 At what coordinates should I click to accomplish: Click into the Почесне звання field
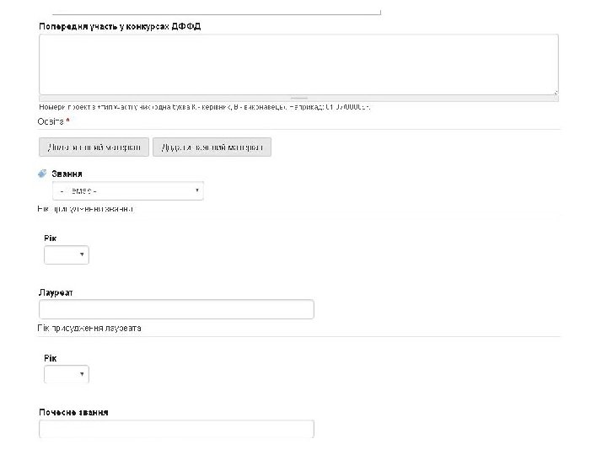pyautogui.click(x=176, y=429)
